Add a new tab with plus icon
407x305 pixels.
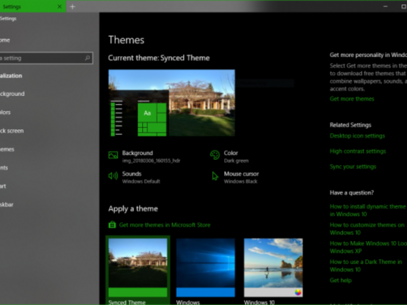coord(72,6)
